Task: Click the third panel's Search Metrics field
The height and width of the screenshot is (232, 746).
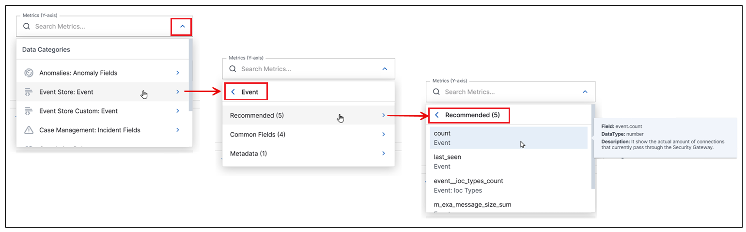Action: click(511, 92)
